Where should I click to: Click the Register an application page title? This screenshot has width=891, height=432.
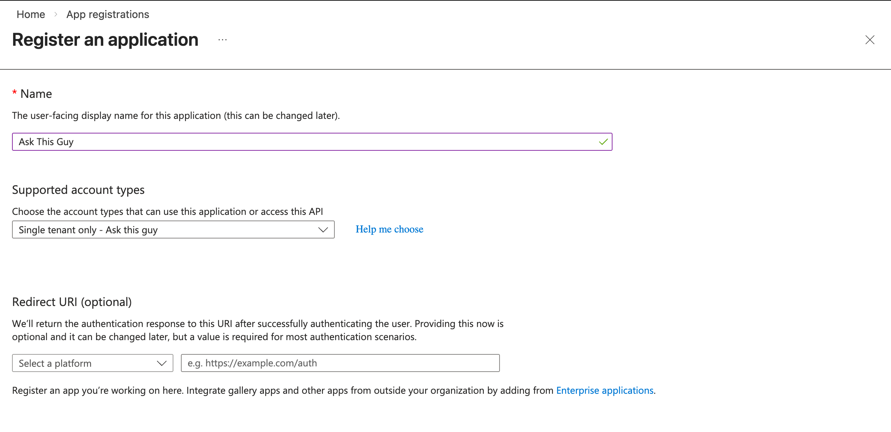pyautogui.click(x=105, y=39)
